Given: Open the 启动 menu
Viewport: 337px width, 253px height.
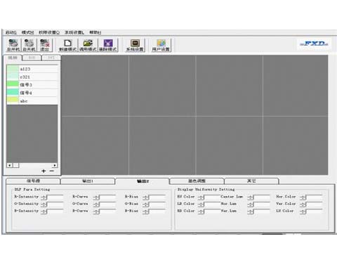Looking at the screenshot, I should click(11, 32).
